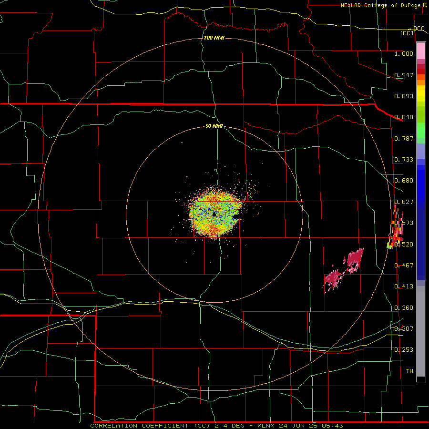Pick the light pink swatch atop color bar
429x429 pixels.
coord(421,51)
